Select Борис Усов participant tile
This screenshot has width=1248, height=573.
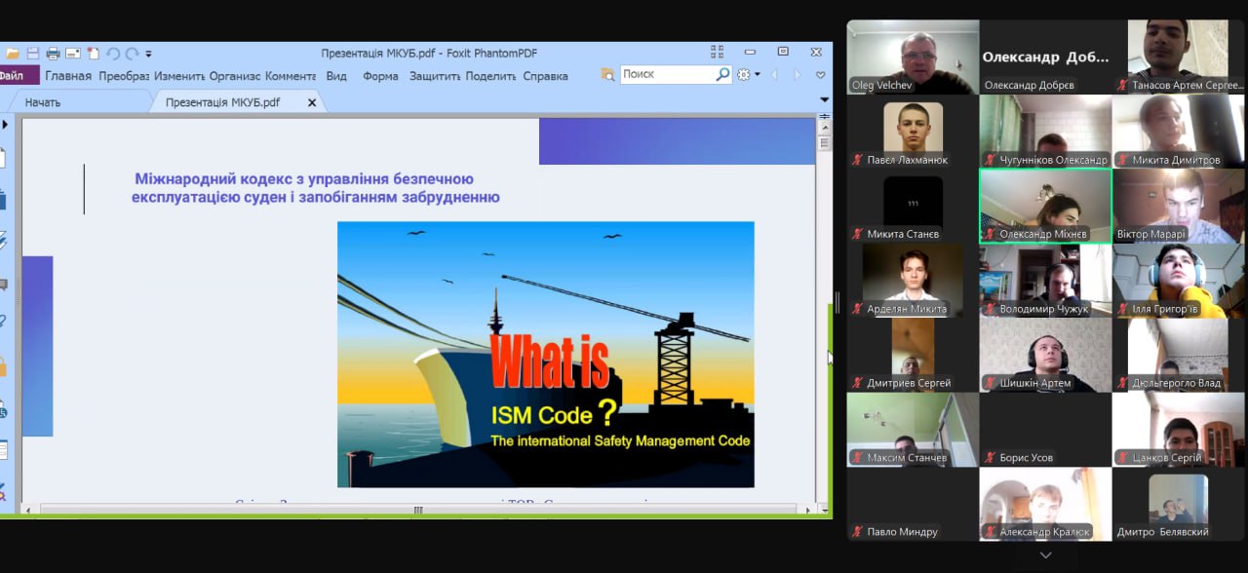point(1045,430)
